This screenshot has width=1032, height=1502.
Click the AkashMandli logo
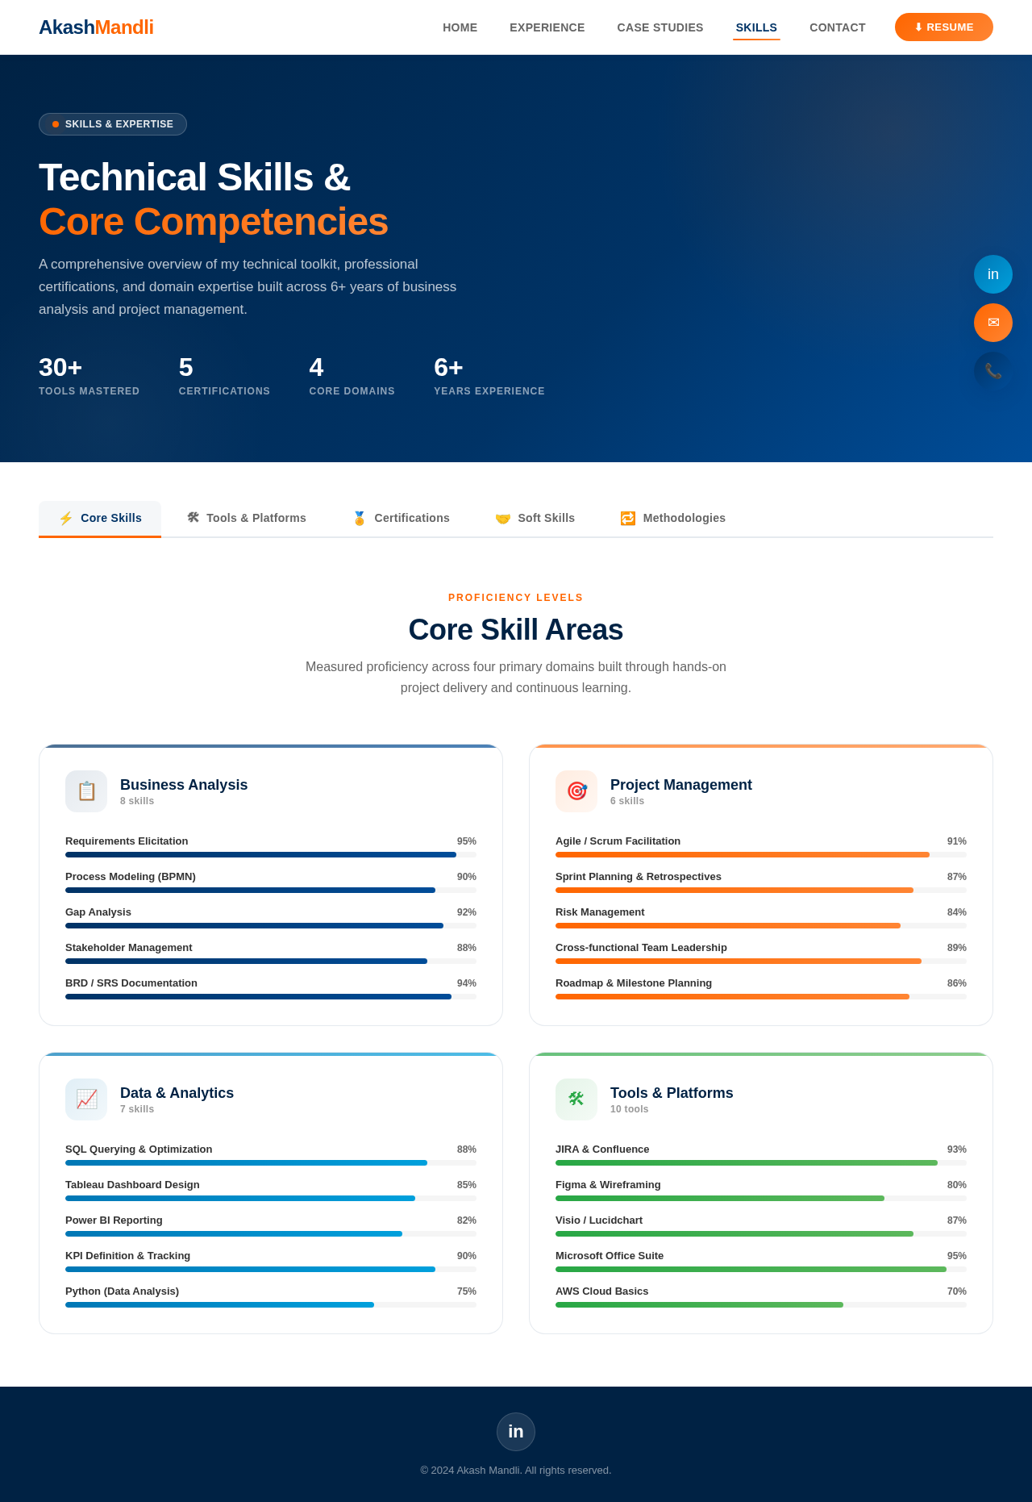coord(96,27)
